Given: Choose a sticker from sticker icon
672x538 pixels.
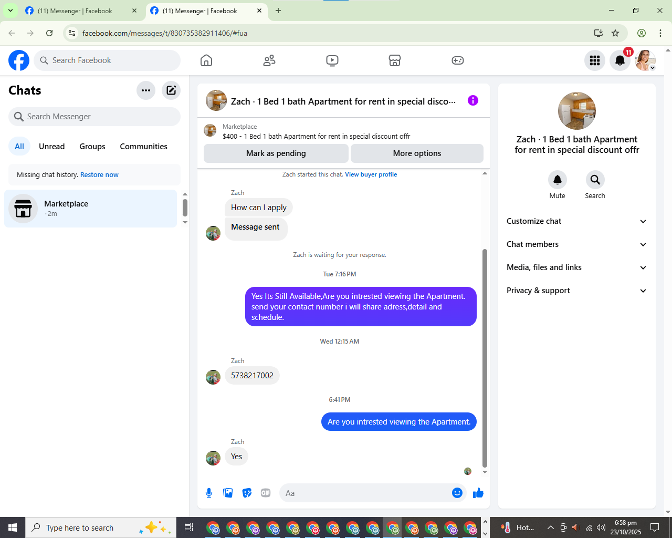Looking at the screenshot, I should (x=247, y=493).
